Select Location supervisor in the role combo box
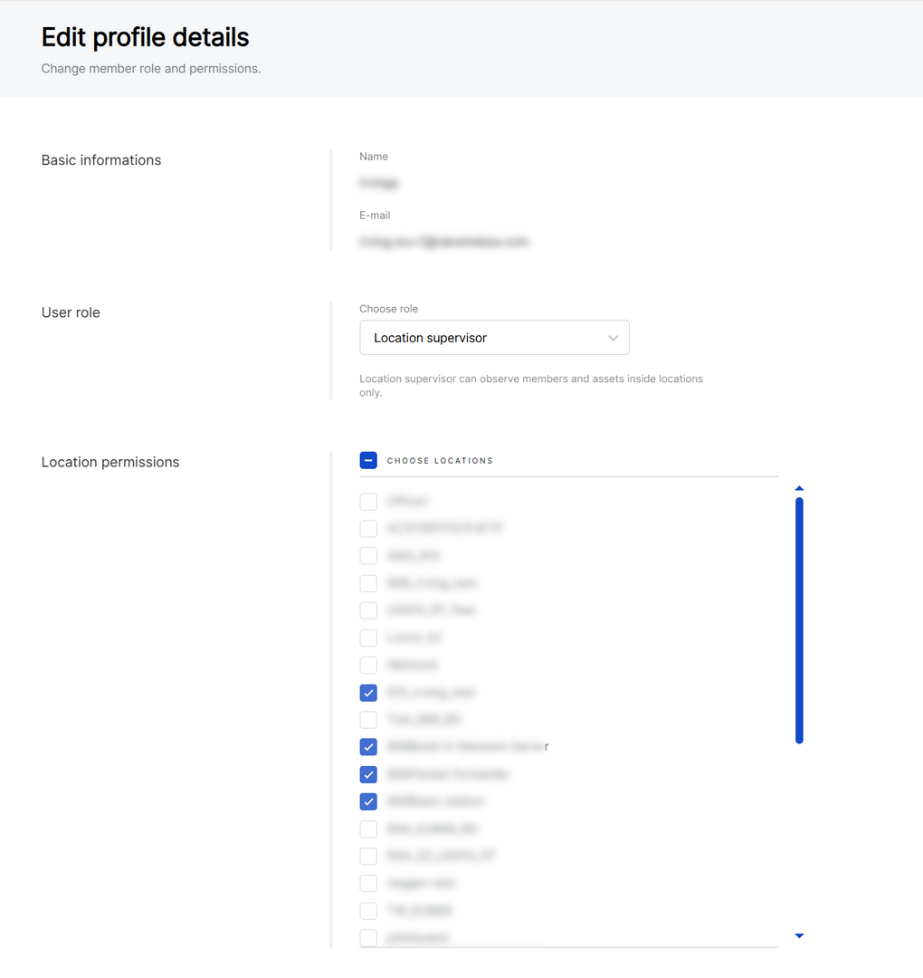923x978 pixels. (x=494, y=337)
